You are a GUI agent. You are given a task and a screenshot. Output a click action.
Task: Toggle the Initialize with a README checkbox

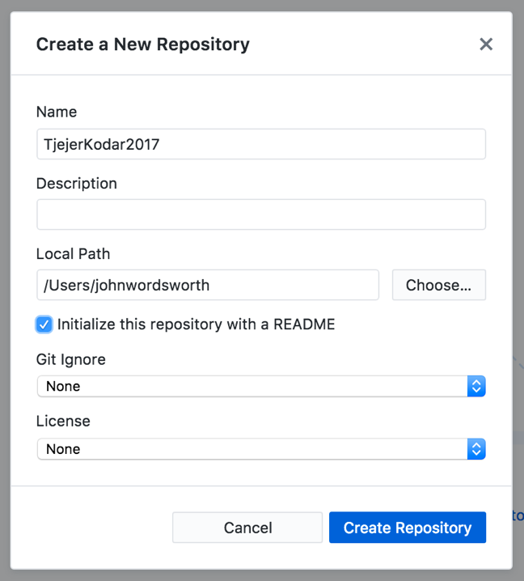coord(44,324)
